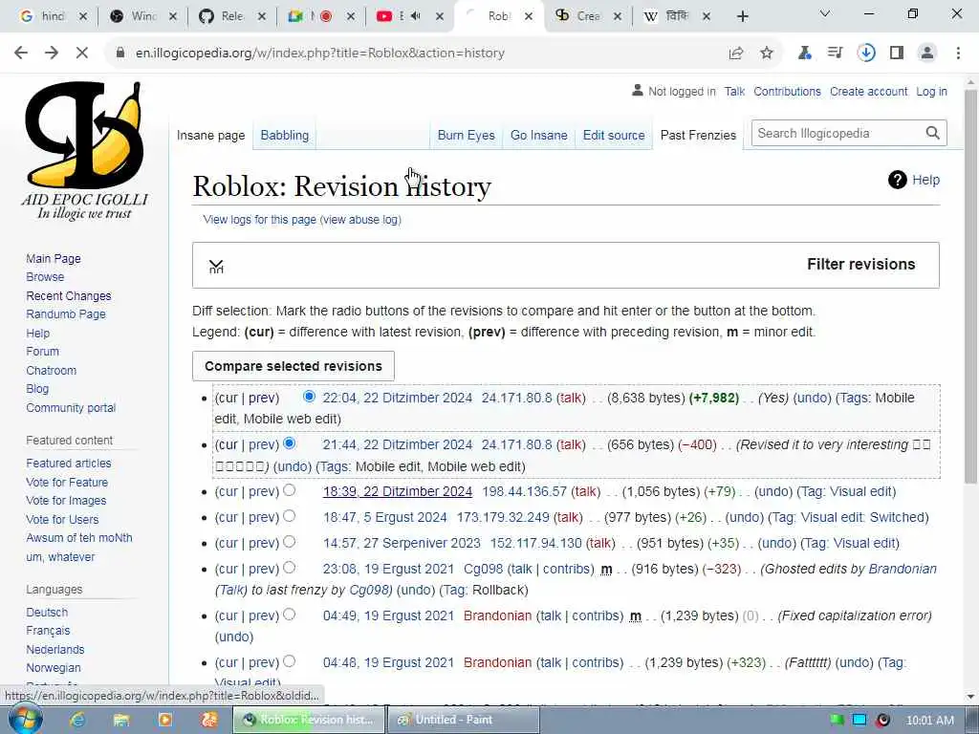Close the YouTube tab
979x734 pixels.
click(x=440, y=16)
